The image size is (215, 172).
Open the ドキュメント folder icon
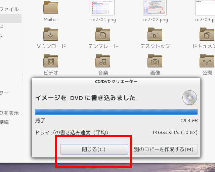tap(207, 34)
